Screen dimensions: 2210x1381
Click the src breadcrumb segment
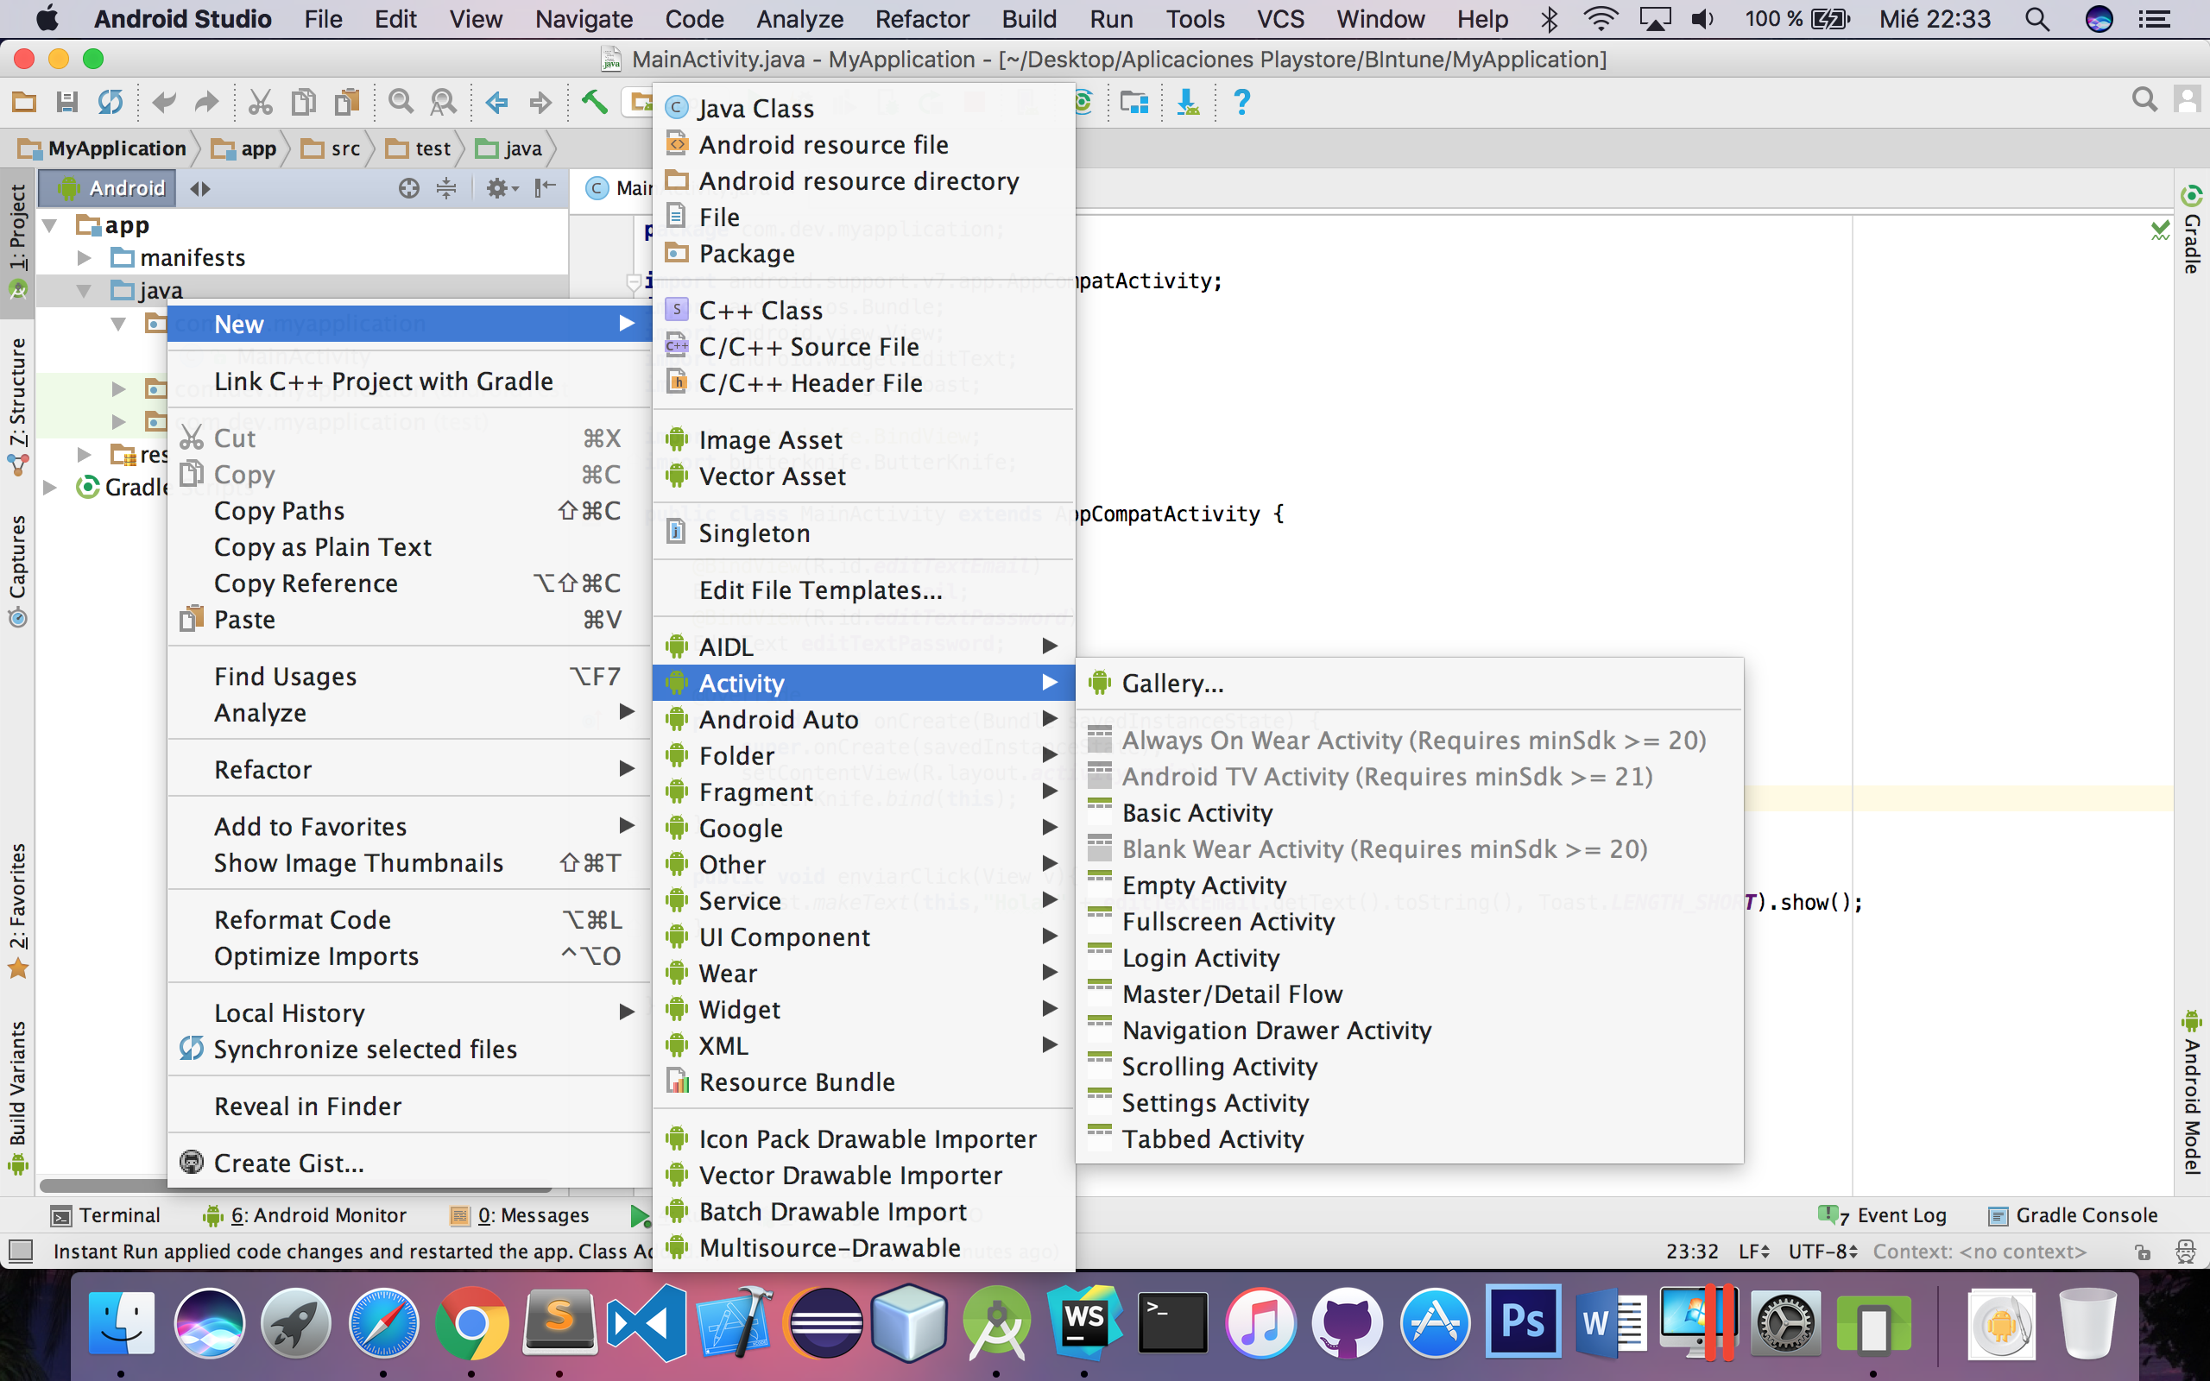pyautogui.click(x=331, y=148)
